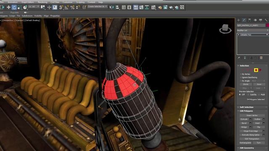Open Bevel settings box

(x=251, y=123)
